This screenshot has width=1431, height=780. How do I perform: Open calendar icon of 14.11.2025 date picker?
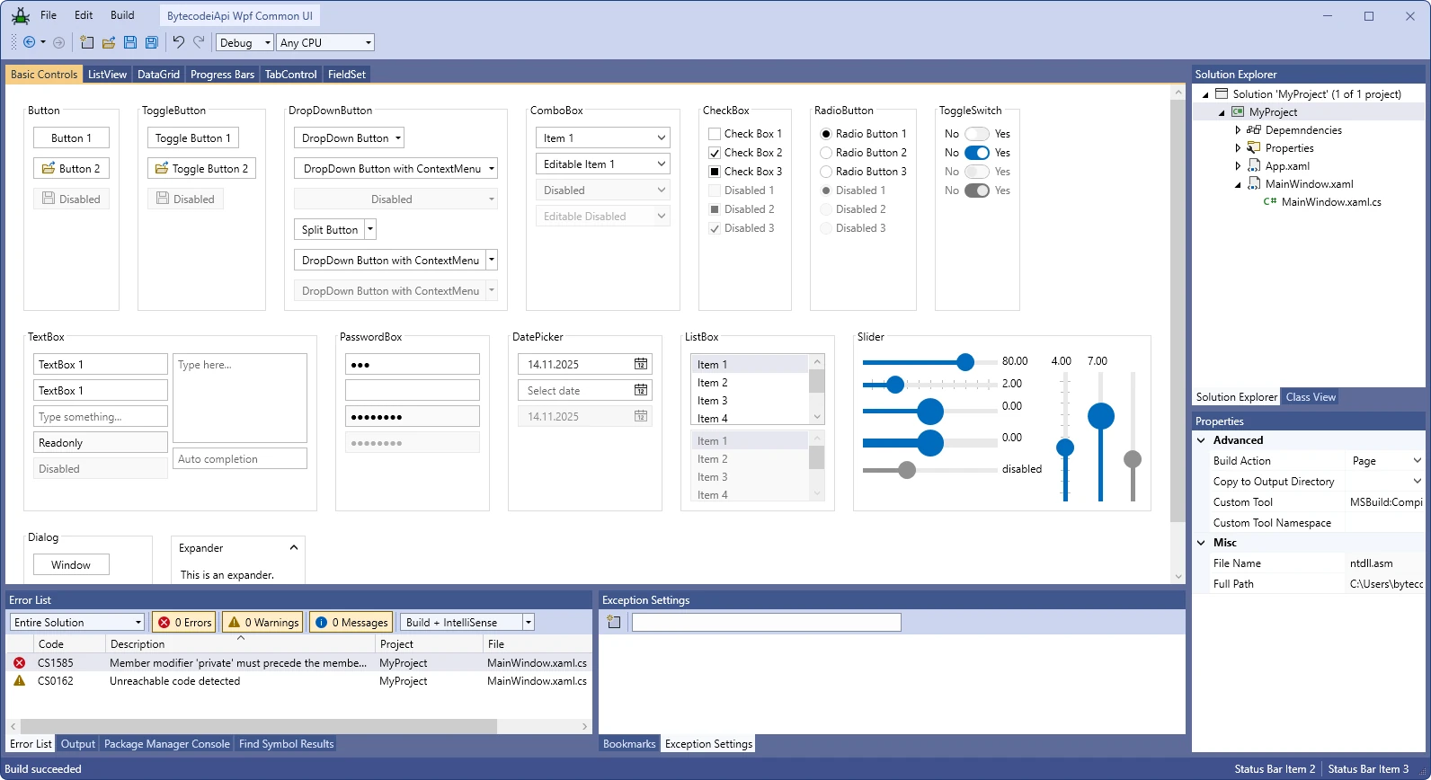click(x=641, y=364)
